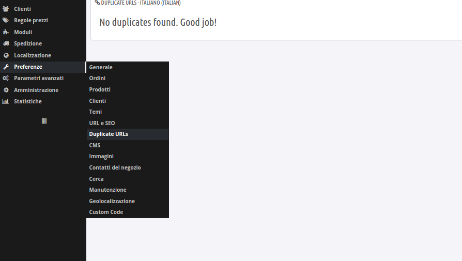Screen dimensions: 462x261
Task: Open Geolocalizzazione settings
Action: pyautogui.click(x=112, y=201)
